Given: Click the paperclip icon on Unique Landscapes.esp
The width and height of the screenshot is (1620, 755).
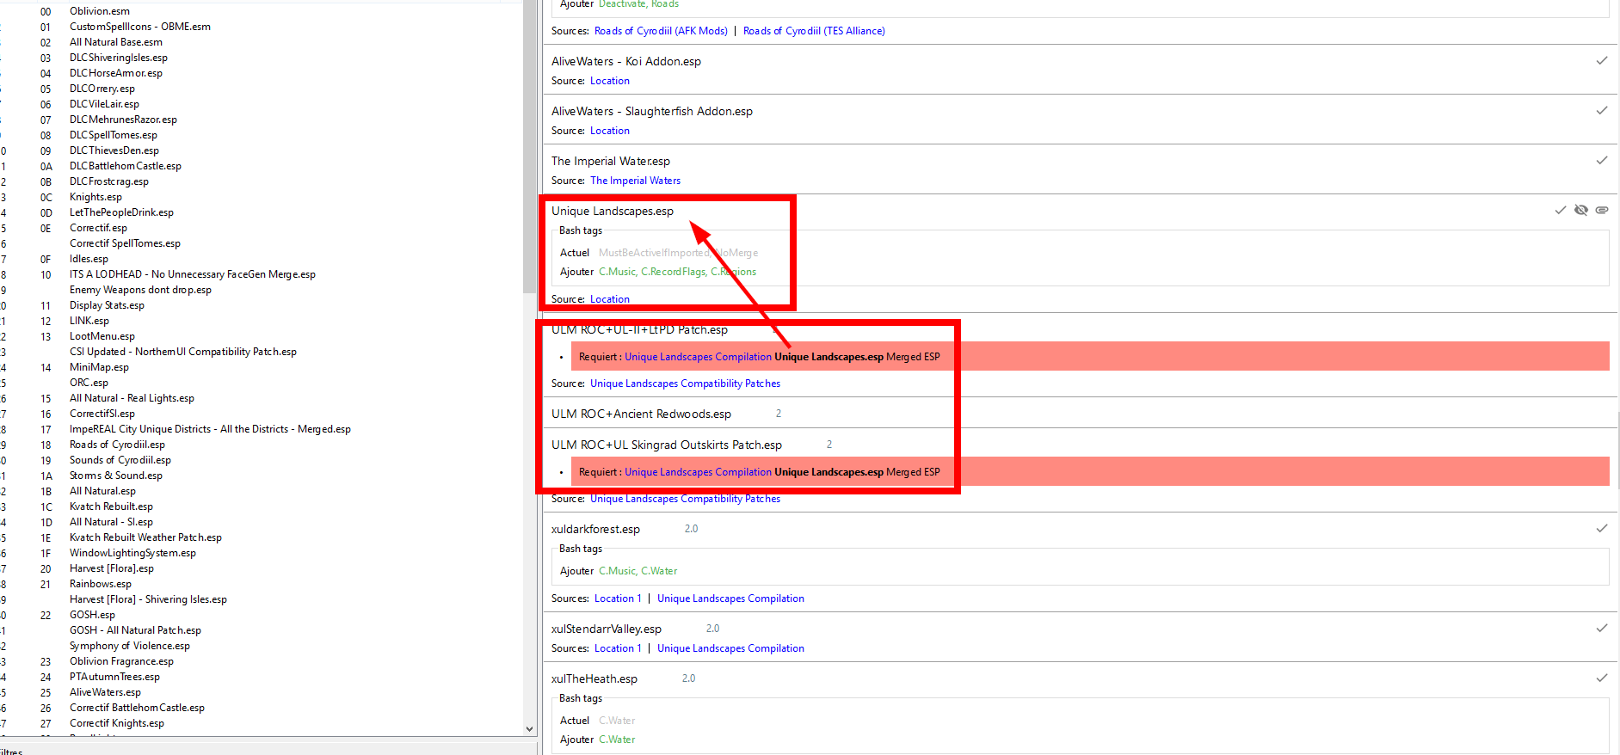Looking at the screenshot, I should click(1602, 211).
